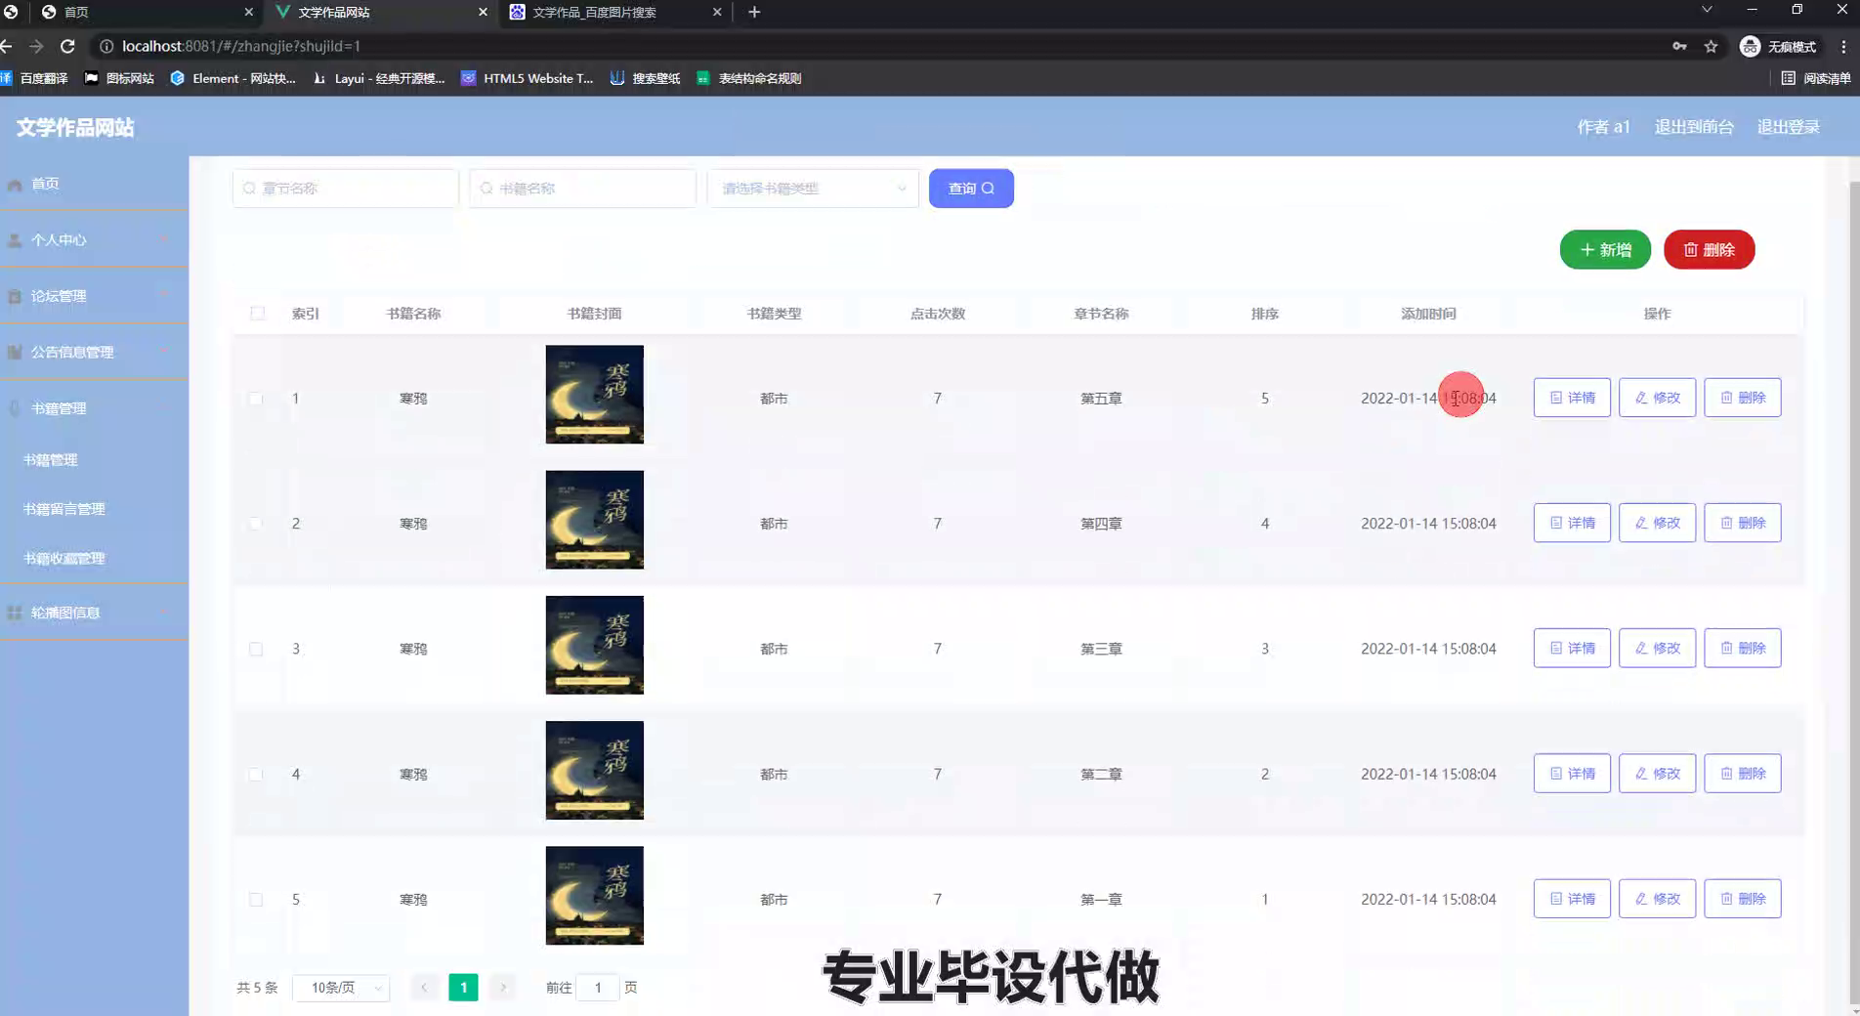Click the pagination next-page arrow
Image resolution: width=1860 pixels, height=1016 pixels.
503,988
